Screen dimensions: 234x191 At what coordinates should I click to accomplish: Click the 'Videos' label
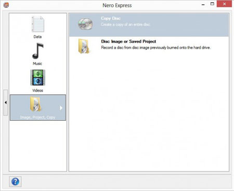(37, 91)
